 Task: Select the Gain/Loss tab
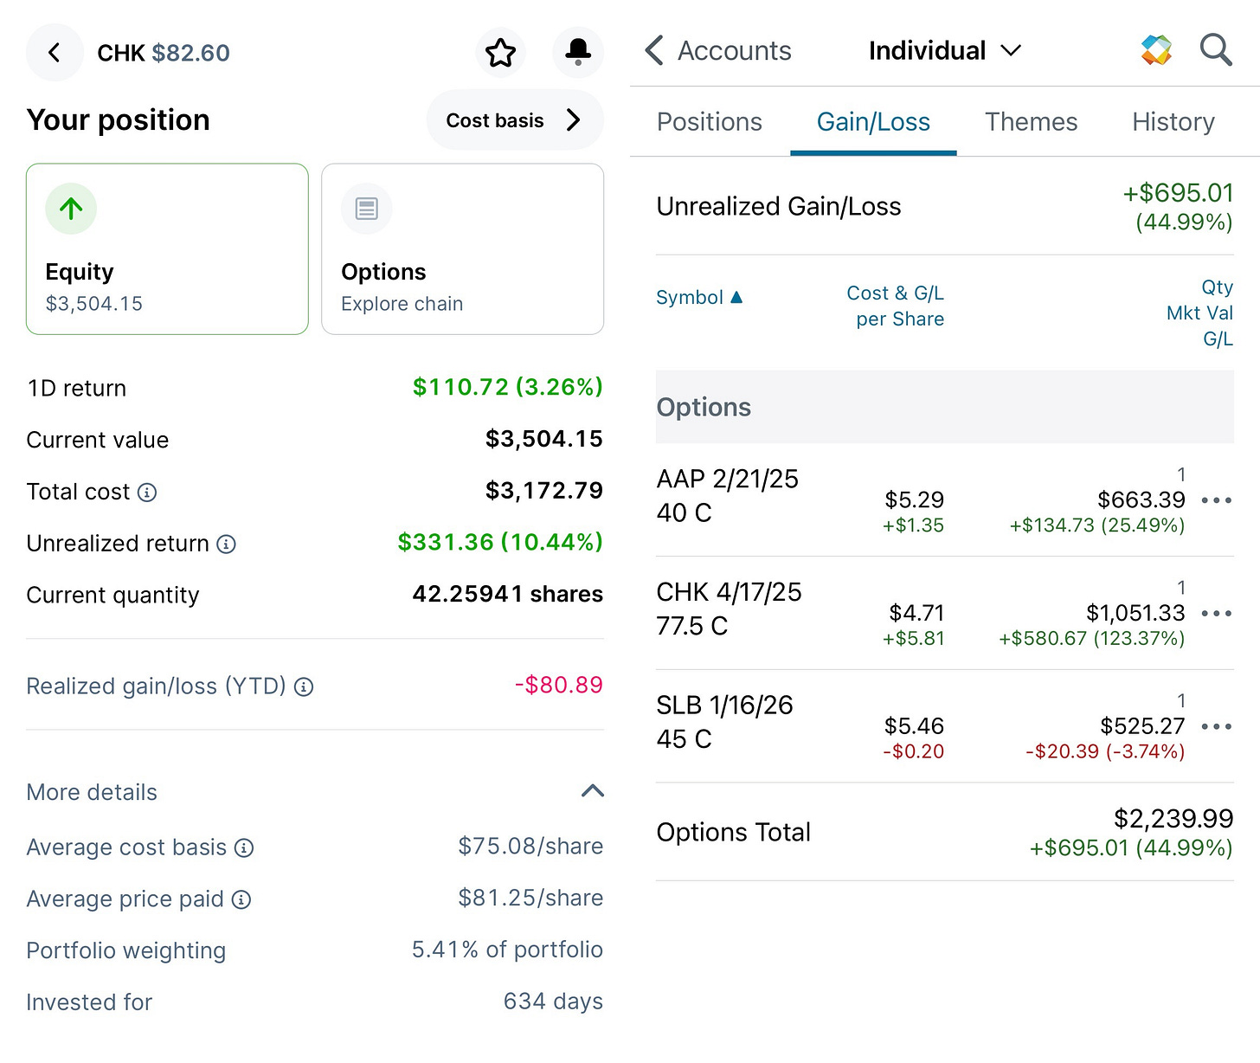point(873,122)
